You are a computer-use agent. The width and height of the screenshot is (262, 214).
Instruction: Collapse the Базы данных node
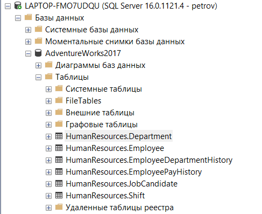pos(18,18)
